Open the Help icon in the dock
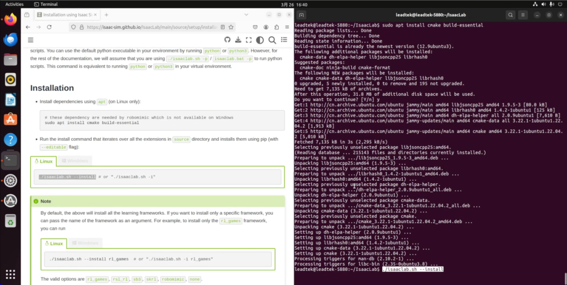 tap(10, 139)
